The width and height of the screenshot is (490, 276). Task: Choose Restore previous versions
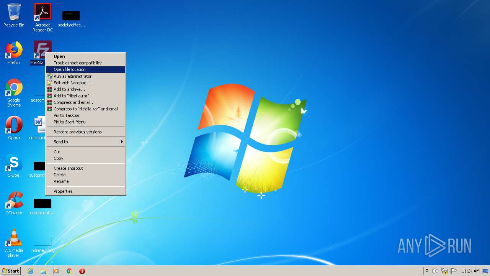coord(86,132)
